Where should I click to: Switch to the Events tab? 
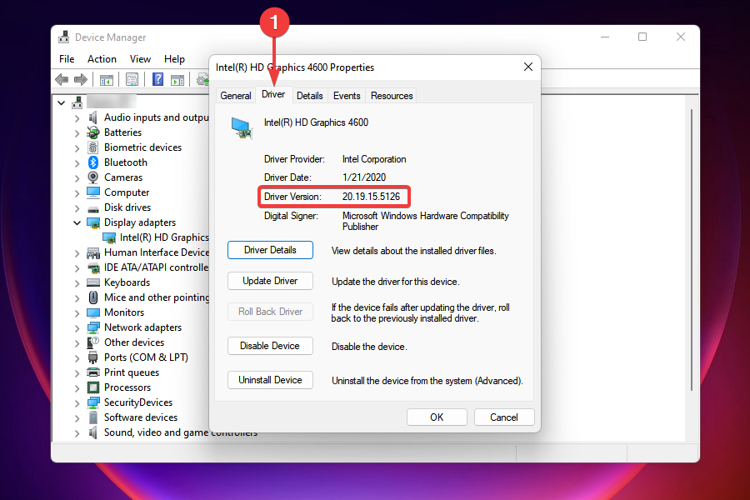[x=347, y=96]
